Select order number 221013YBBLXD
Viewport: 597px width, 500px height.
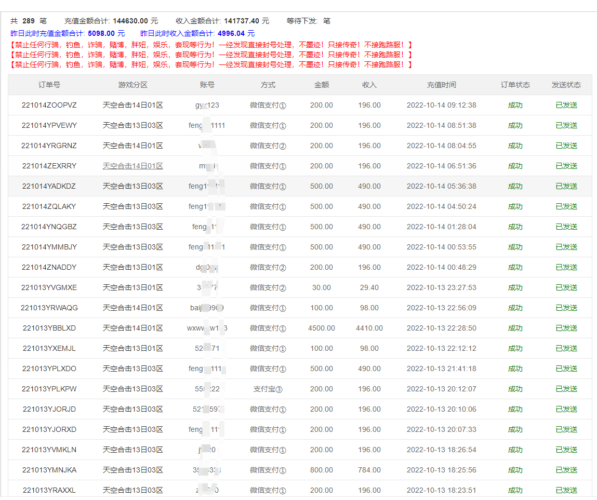pyautogui.click(x=49, y=328)
